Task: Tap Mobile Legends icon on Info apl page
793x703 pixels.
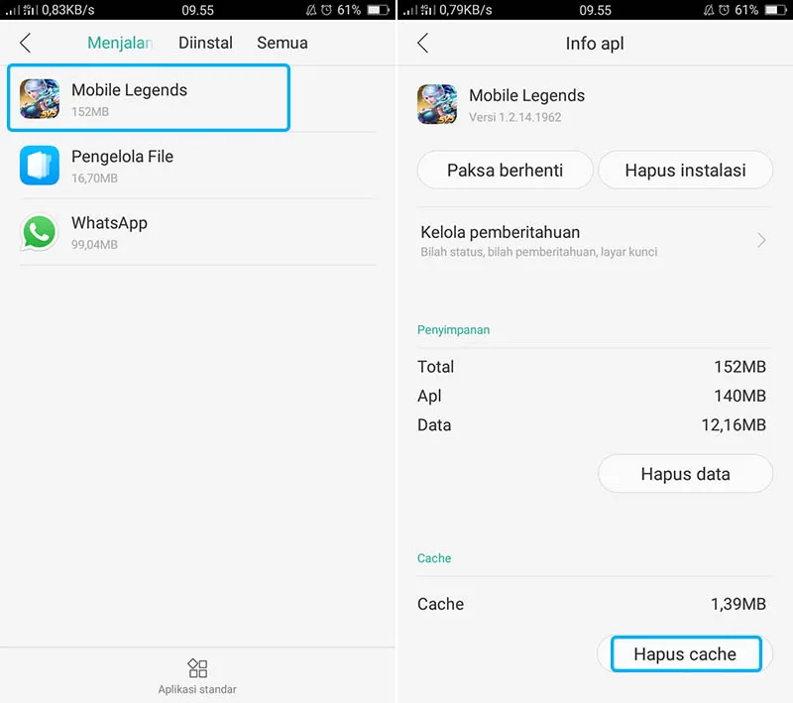Action: (x=437, y=104)
